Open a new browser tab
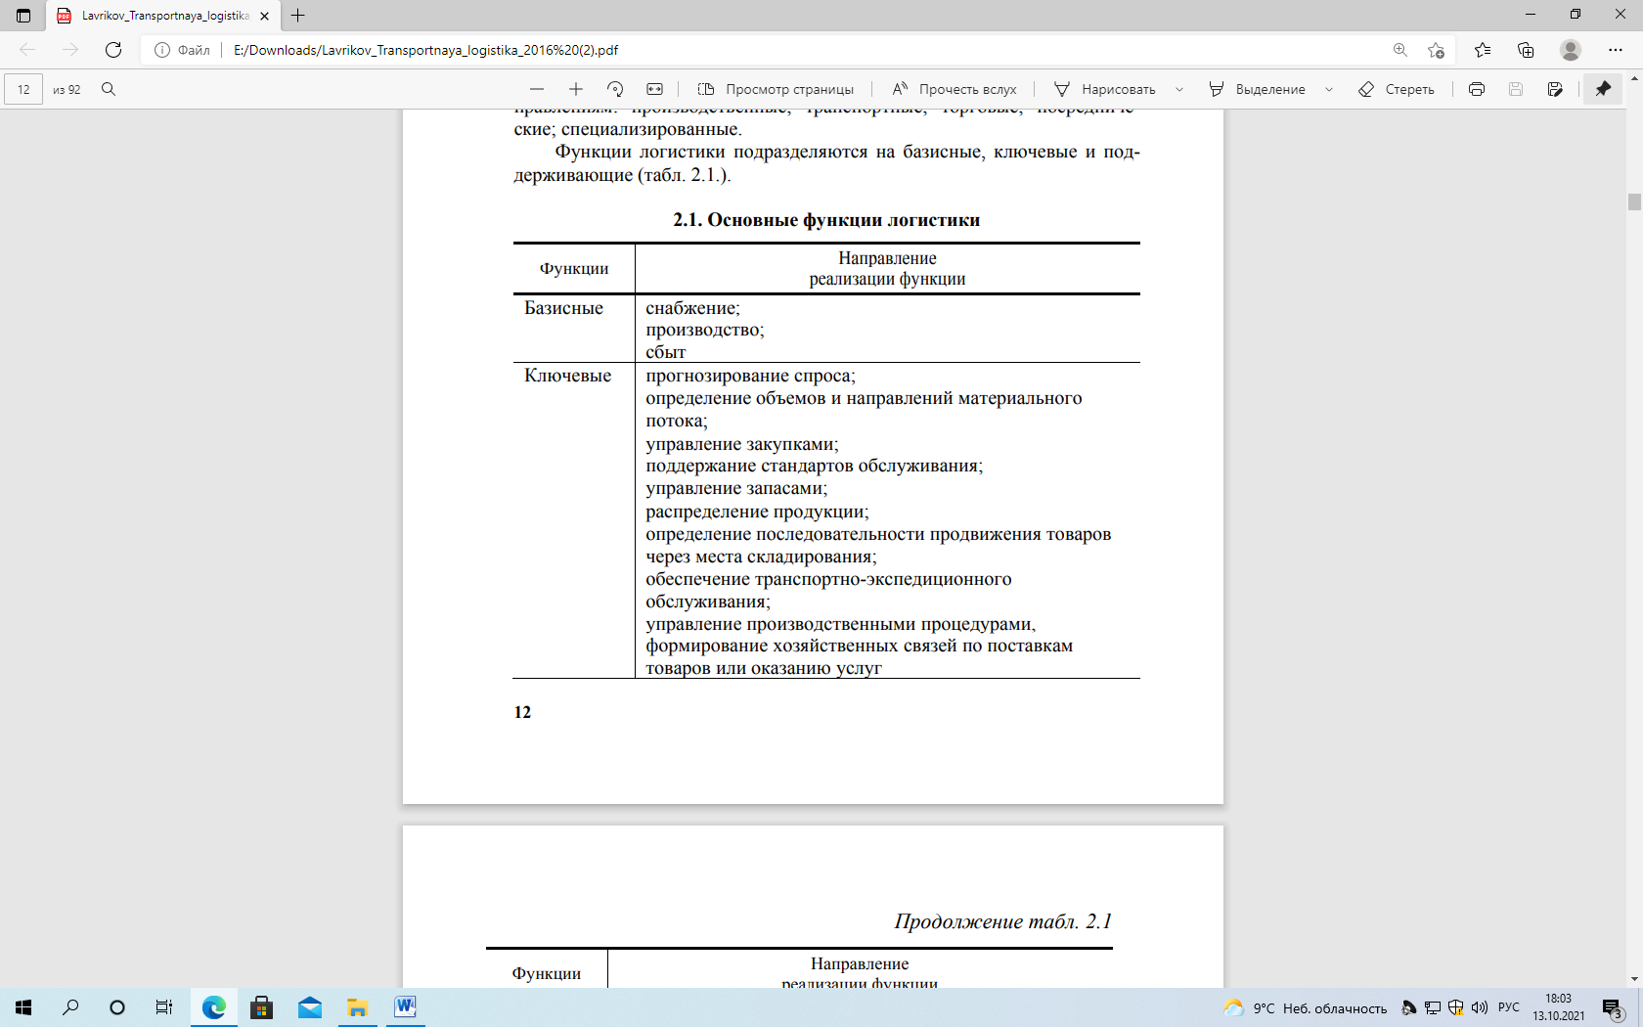Viewport: 1643px width, 1027px height. 298,16
